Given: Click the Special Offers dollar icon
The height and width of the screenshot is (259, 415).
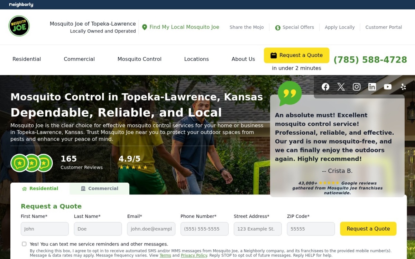Looking at the screenshot, I should coord(278,28).
